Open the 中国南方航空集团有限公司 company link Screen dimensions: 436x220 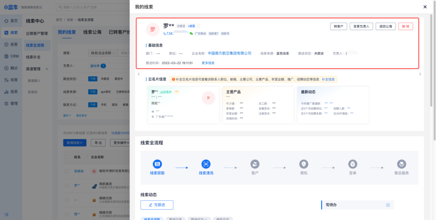[229, 54]
